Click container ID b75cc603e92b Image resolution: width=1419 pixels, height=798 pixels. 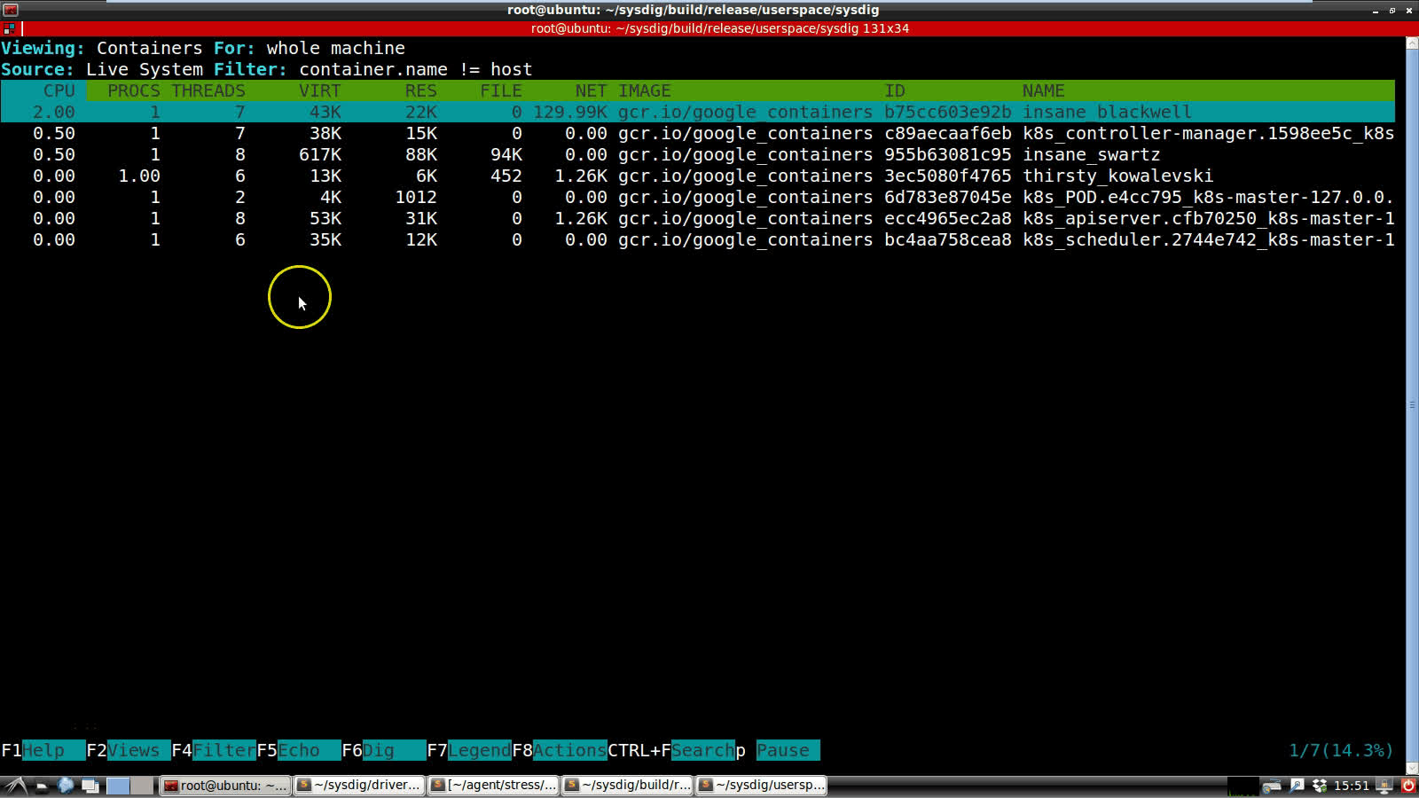pos(948,112)
